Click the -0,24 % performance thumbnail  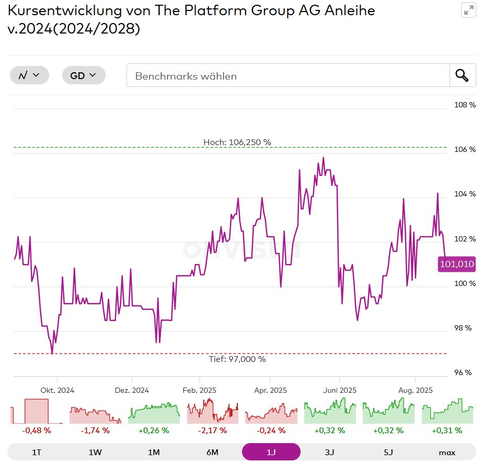271,411
